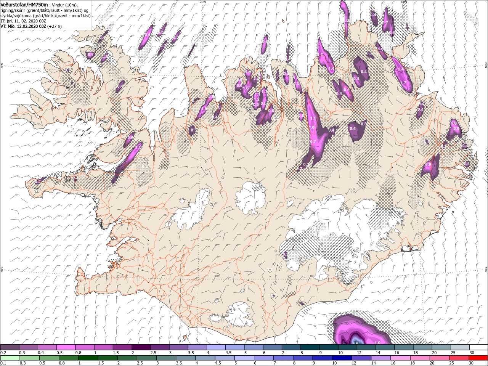Select the rain-scale 3.5 swatch in bottom row
The height and width of the screenshot is (366, 488).
coord(185,358)
